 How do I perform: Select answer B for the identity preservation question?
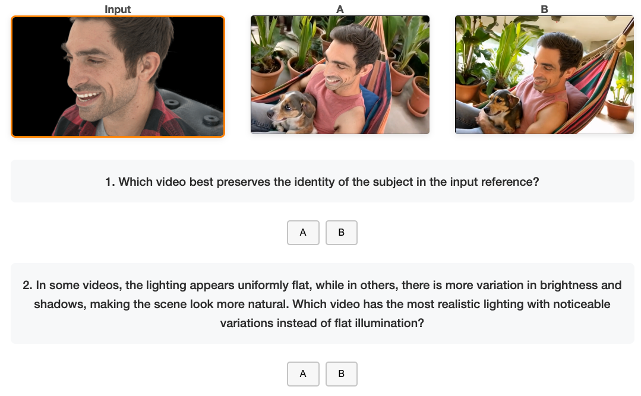(x=341, y=233)
